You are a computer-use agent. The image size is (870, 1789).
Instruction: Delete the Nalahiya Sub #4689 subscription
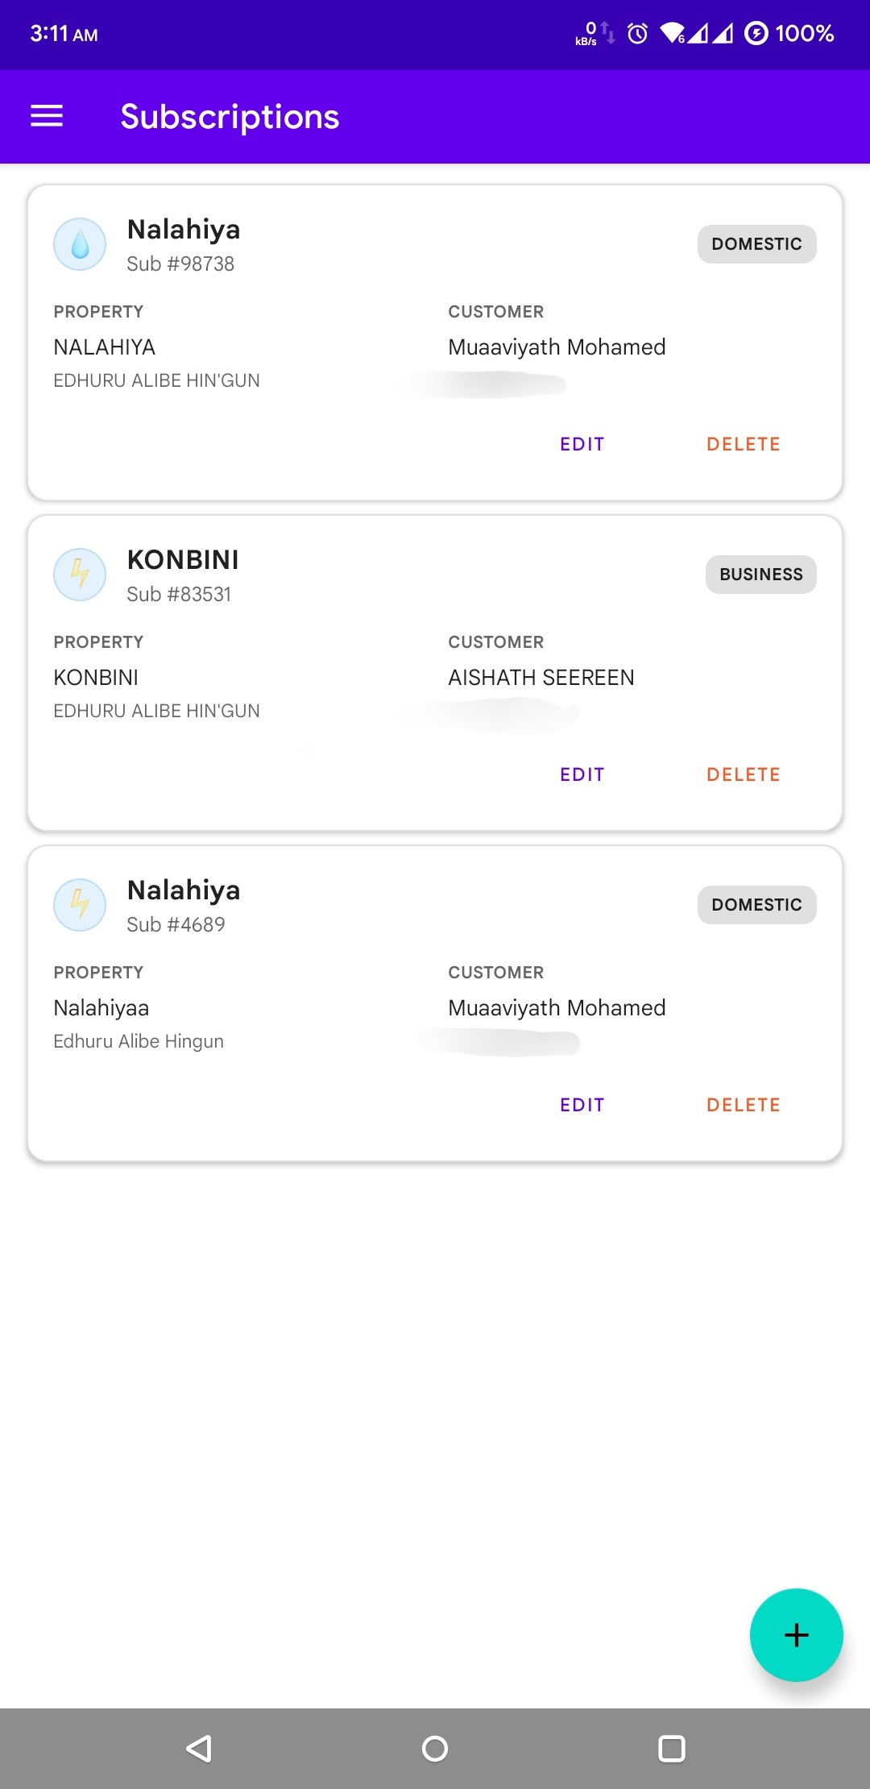(x=743, y=1105)
